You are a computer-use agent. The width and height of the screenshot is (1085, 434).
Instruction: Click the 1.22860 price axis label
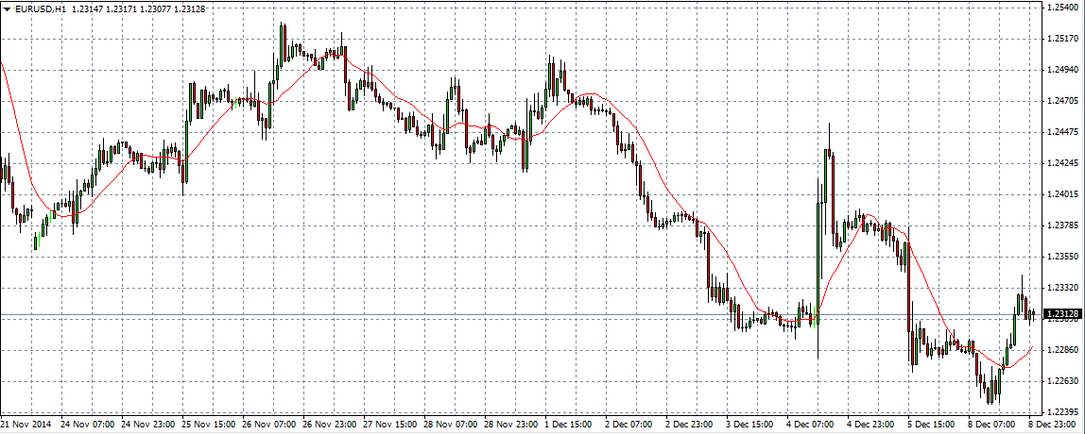[x=1063, y=350]
